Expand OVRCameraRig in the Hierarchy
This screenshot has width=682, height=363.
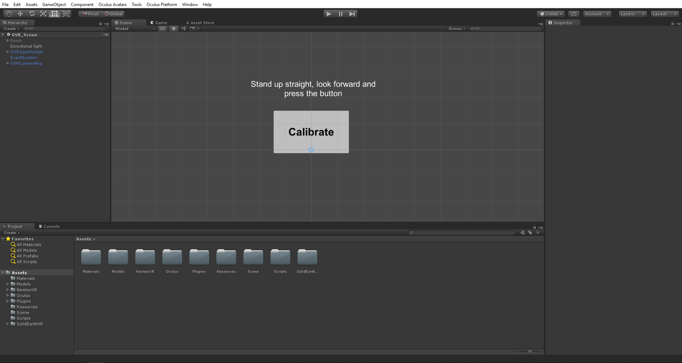(7, 63)
